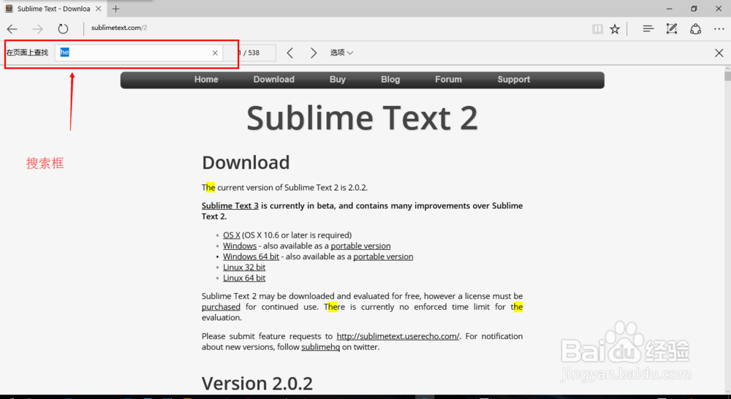Click the Version 2.0.2 heading

(x=257, y=383)
